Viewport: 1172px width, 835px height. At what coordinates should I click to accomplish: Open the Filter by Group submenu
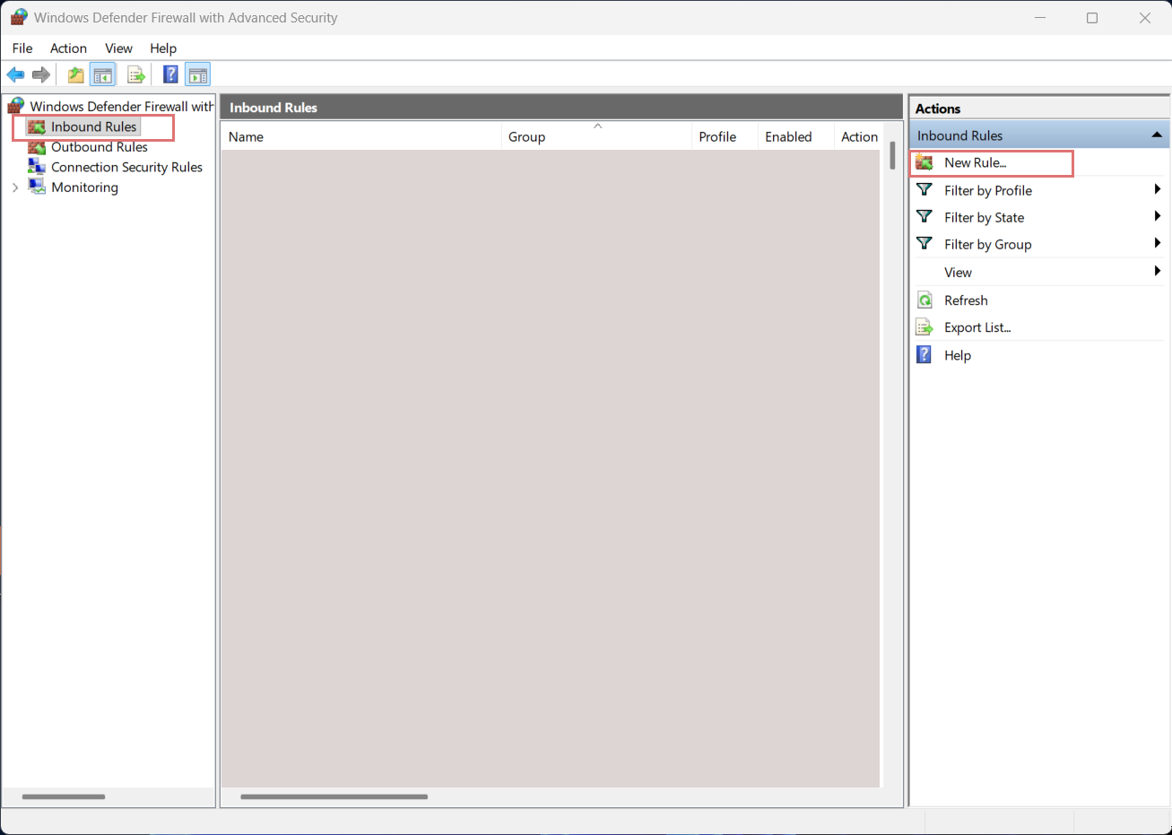click(x=987, y=245)
